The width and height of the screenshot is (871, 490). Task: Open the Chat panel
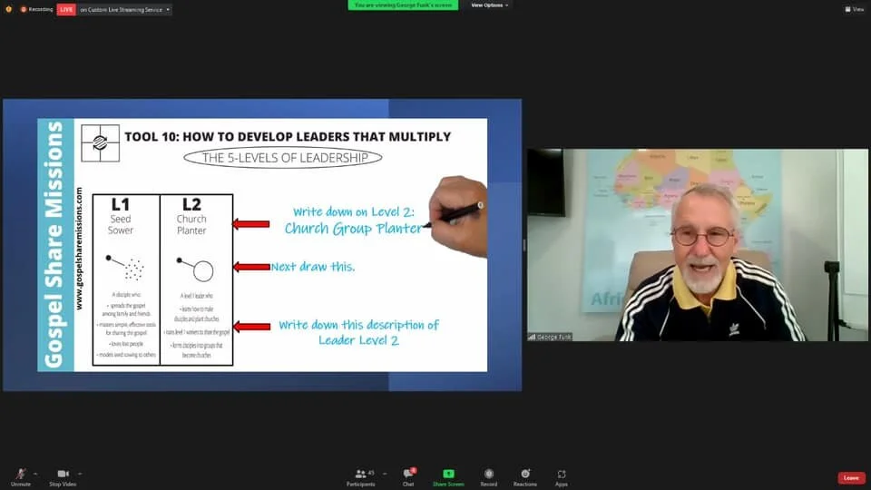point(408,477)
